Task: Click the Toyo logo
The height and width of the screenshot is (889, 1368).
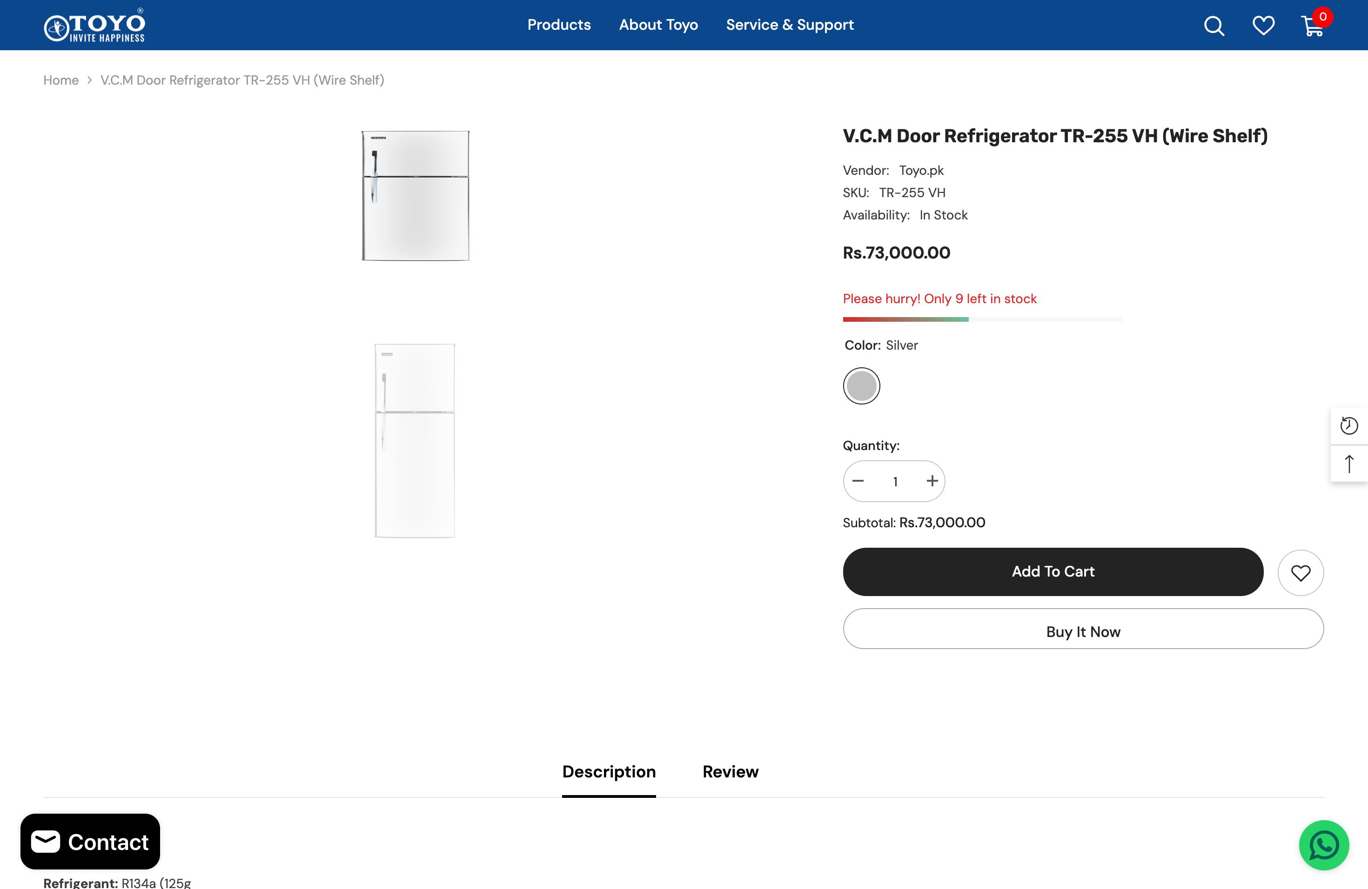Action: click(x=95, y=26)
